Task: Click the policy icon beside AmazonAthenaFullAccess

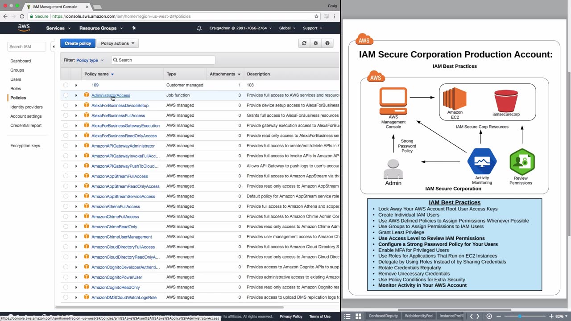Action: coord(87,206)
